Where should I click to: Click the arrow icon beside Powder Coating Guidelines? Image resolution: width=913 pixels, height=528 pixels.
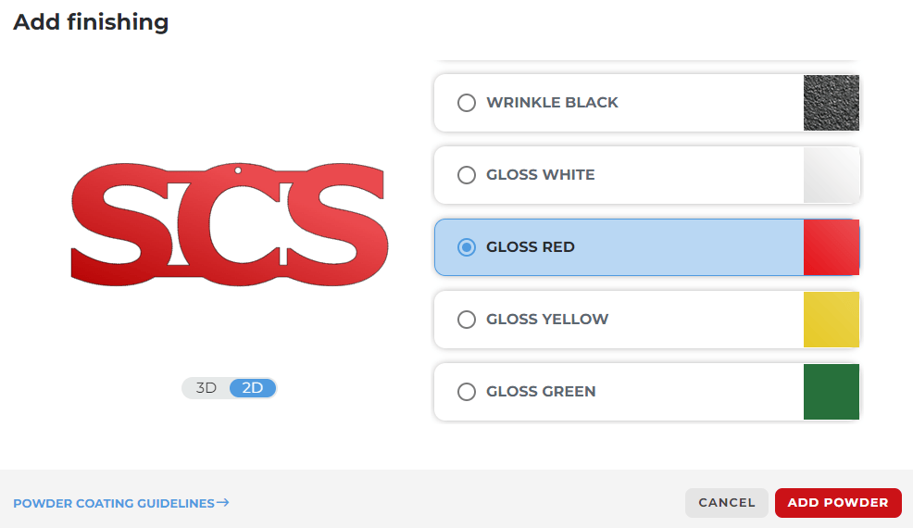click(x=222, y=503)
